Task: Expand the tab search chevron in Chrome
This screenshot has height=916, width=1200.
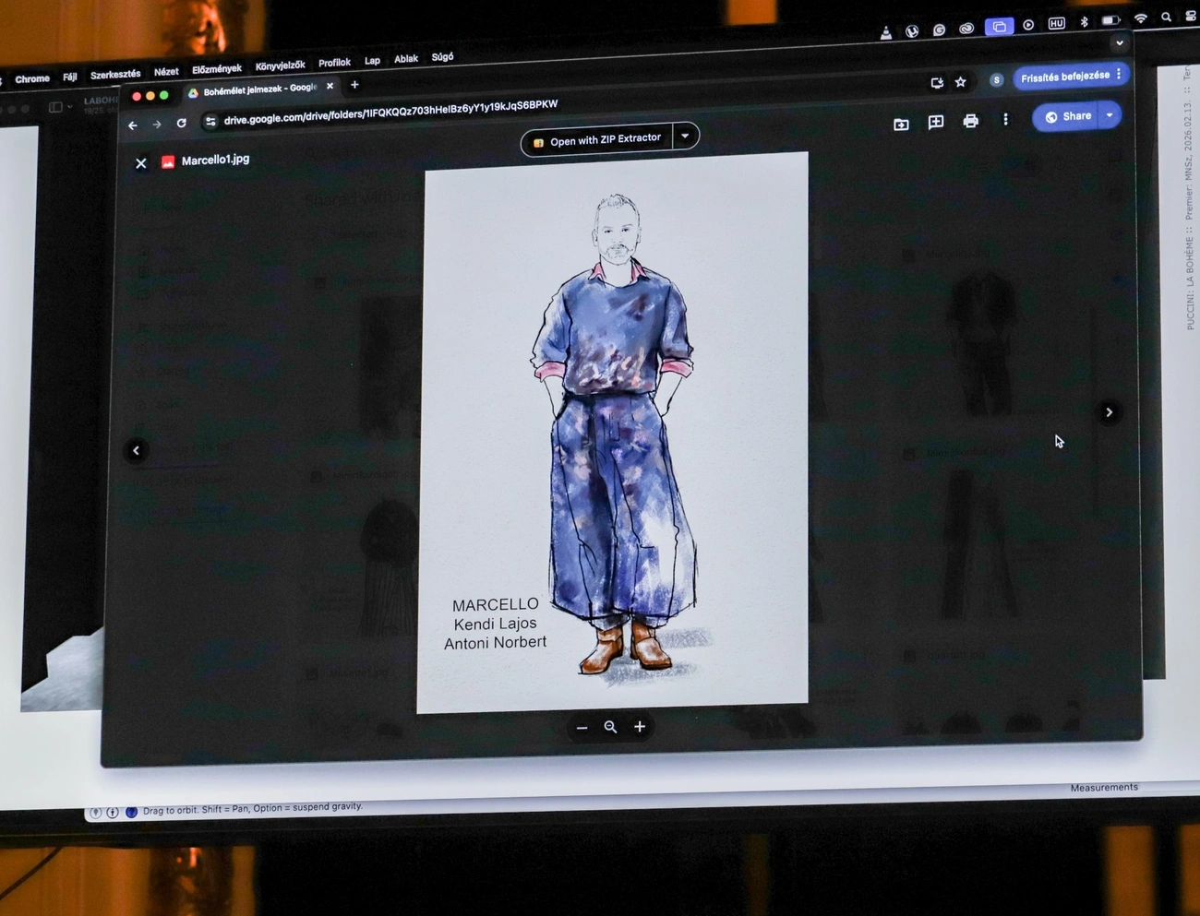Action: pos(1119,42)
